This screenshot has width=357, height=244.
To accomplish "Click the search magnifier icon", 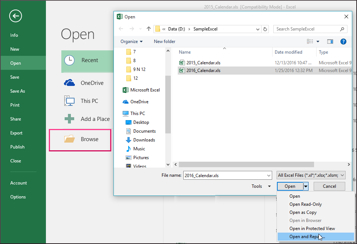I will 341,29.
